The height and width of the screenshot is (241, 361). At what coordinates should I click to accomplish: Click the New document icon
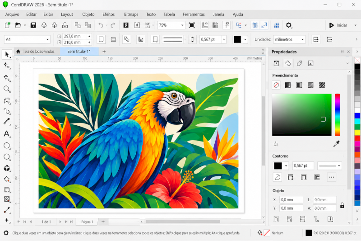7,25
